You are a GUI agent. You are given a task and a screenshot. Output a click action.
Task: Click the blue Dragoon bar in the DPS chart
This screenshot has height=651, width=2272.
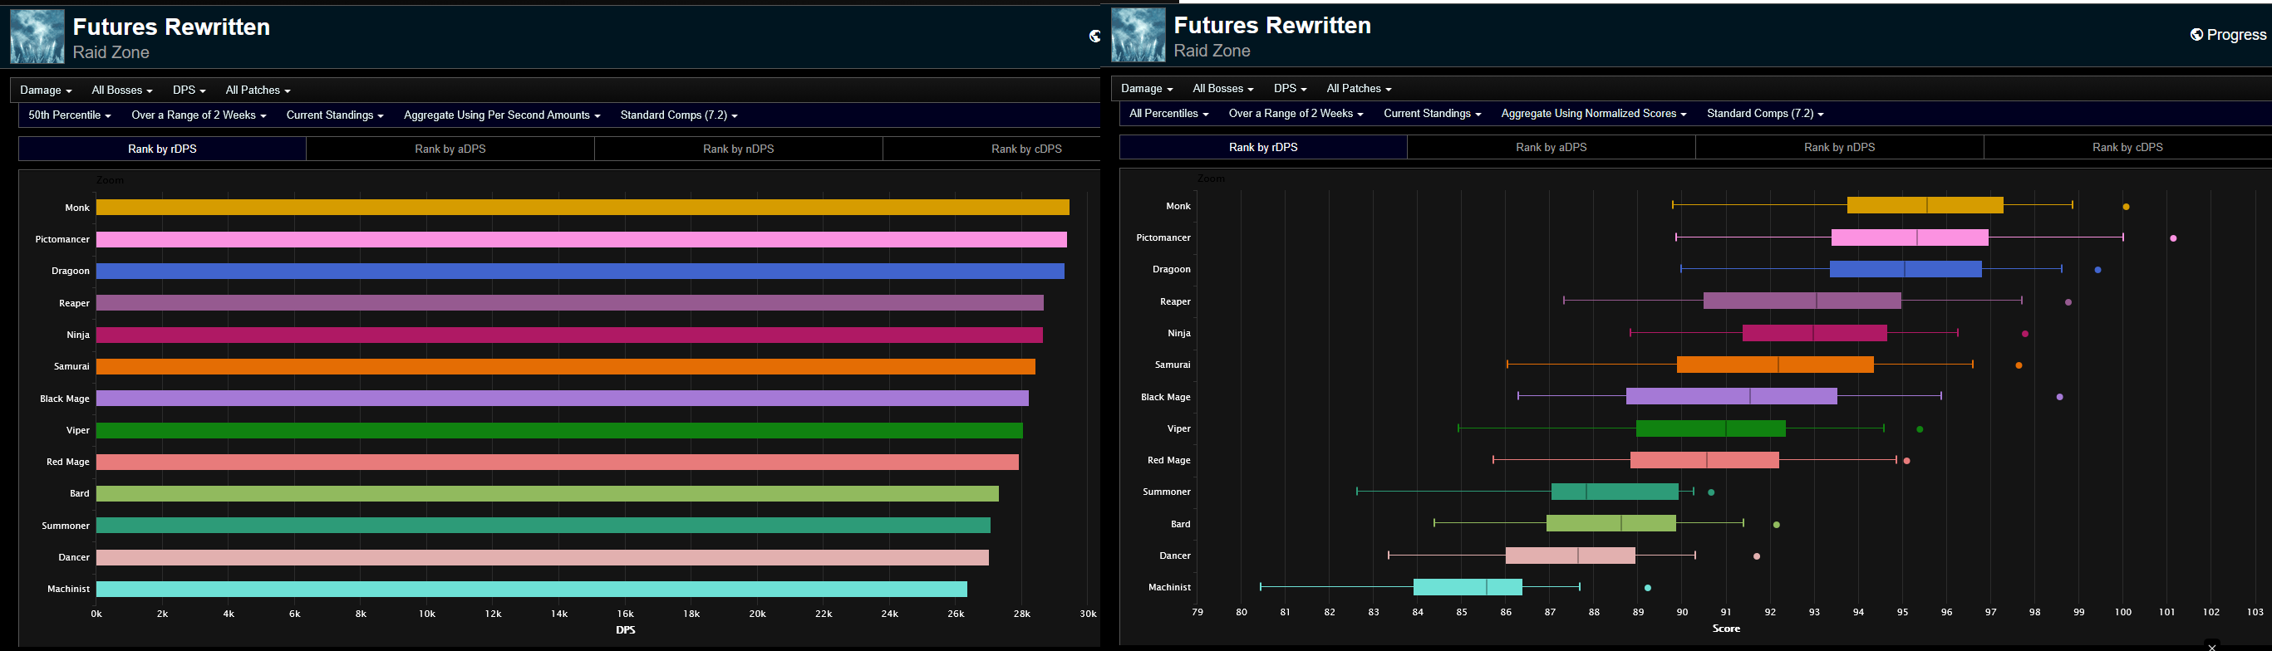pos(580,272)
